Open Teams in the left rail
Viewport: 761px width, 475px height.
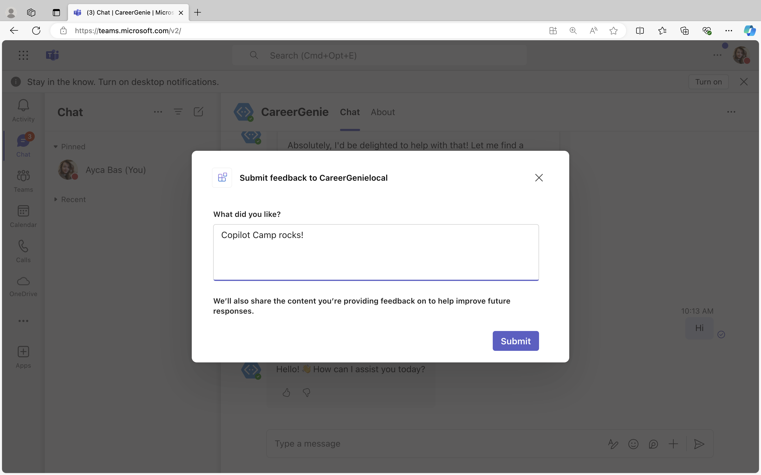(23, 181)
